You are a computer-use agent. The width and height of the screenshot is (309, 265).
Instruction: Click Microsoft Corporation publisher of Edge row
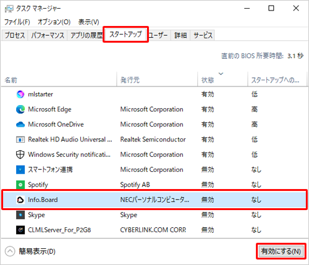151,109
